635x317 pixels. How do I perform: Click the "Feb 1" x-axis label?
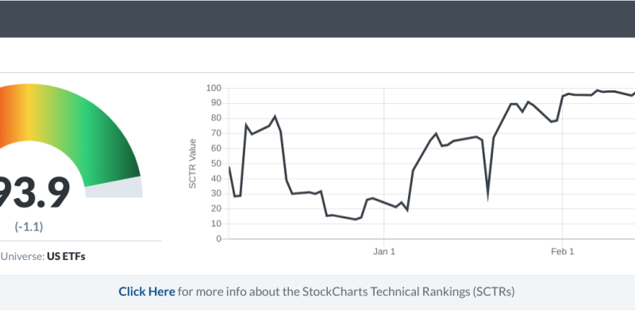click(x=562, y=252)
